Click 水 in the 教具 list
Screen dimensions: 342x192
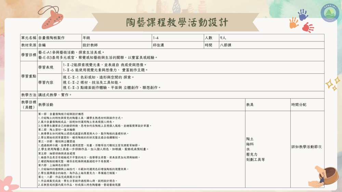[x=248, y=149]
